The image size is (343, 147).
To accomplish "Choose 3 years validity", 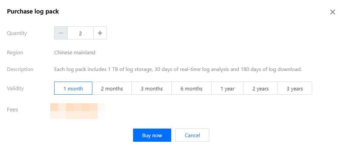I will pos(295,88).
